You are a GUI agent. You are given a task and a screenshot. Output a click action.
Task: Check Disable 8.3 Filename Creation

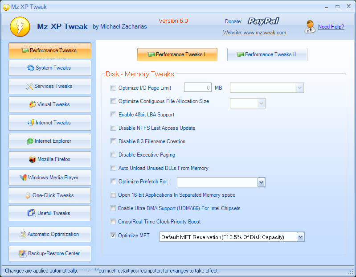point(113,141)
